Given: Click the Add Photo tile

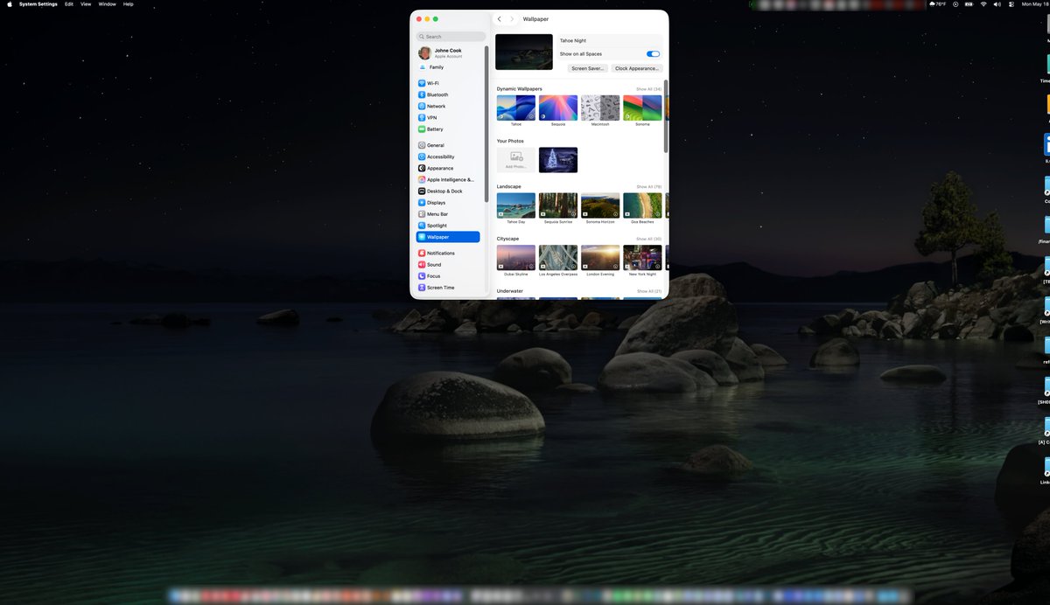Looking at the screenshot, I should click(516, 160).
